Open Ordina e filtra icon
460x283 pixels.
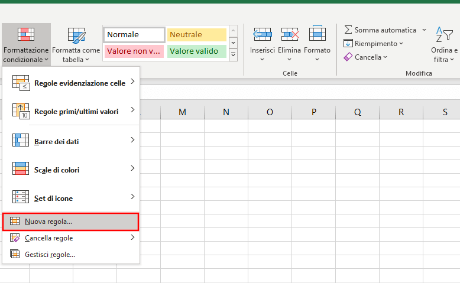click(444, 34)
